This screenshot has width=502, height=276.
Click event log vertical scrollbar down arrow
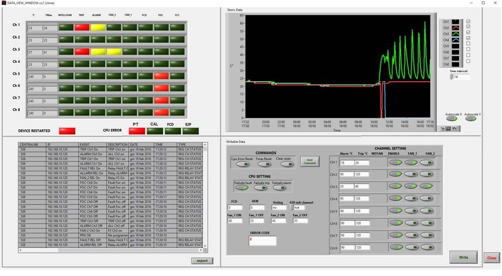coord(205,246)
